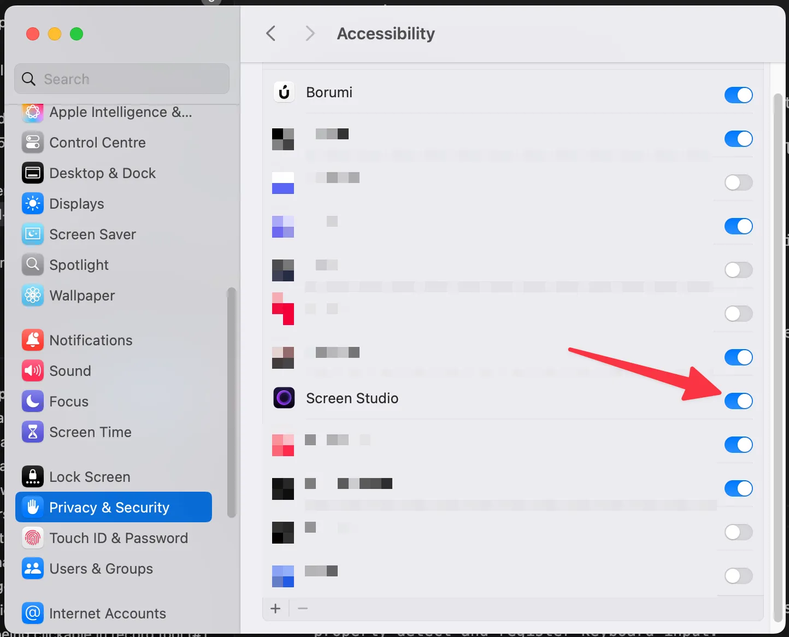Open the Touch ID fingerprint icon
Screen dimensions: 789x637
[33, 538]
